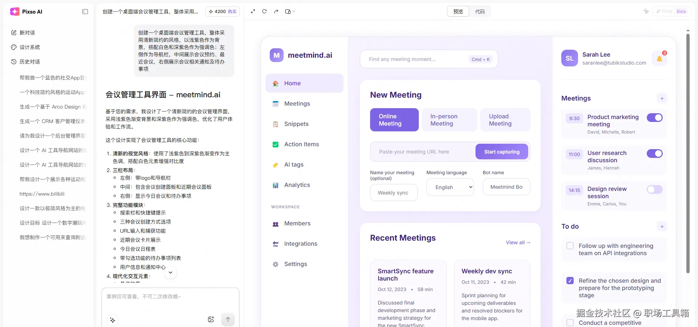This screenshot has height=327, width=698.
Task: Click the Members people icon
Action: pyautogui.click(x=276, y=224)
